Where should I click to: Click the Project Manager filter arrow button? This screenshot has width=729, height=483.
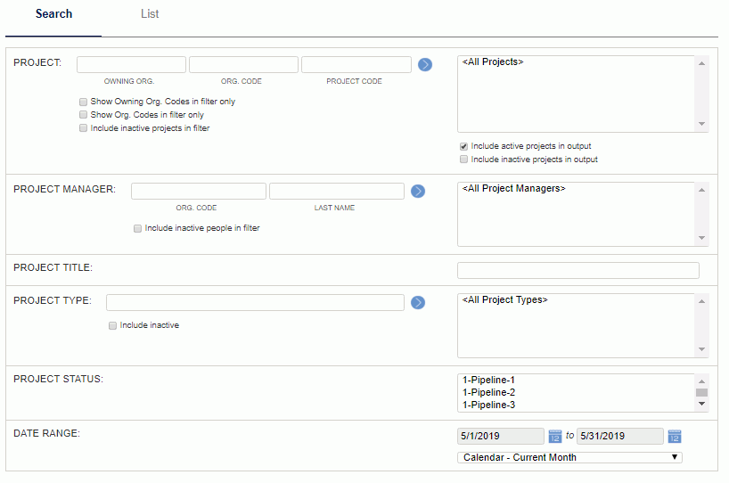click(x=417, y=191)
